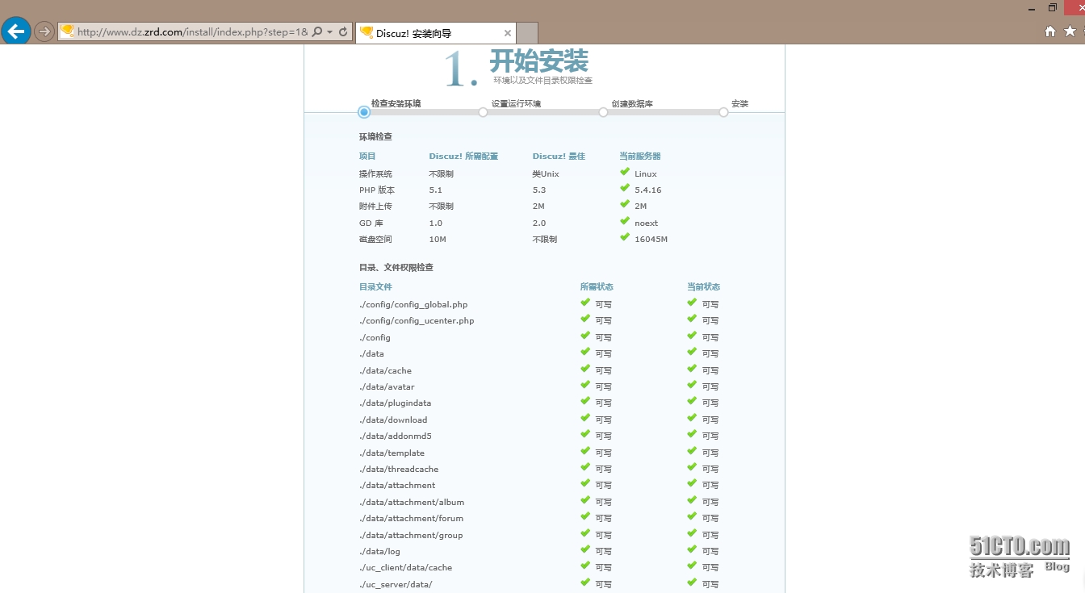The image size is (1085, 593).
Task: Click the '所需状态' column header
Action: coord(597,287)
